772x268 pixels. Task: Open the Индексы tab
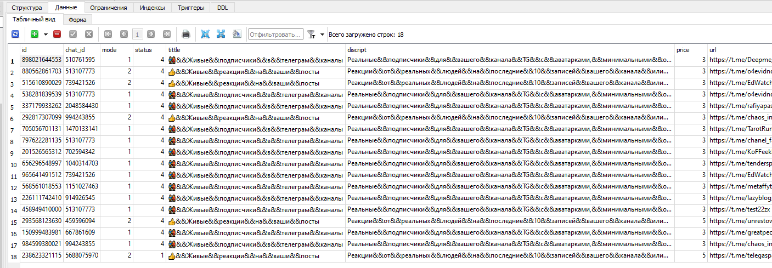(x=152, y=8)
